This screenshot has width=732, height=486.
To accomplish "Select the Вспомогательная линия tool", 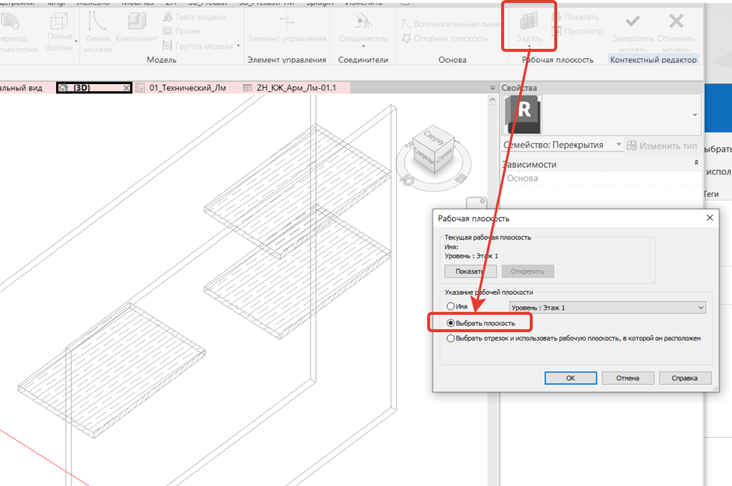I will [451, 24].
